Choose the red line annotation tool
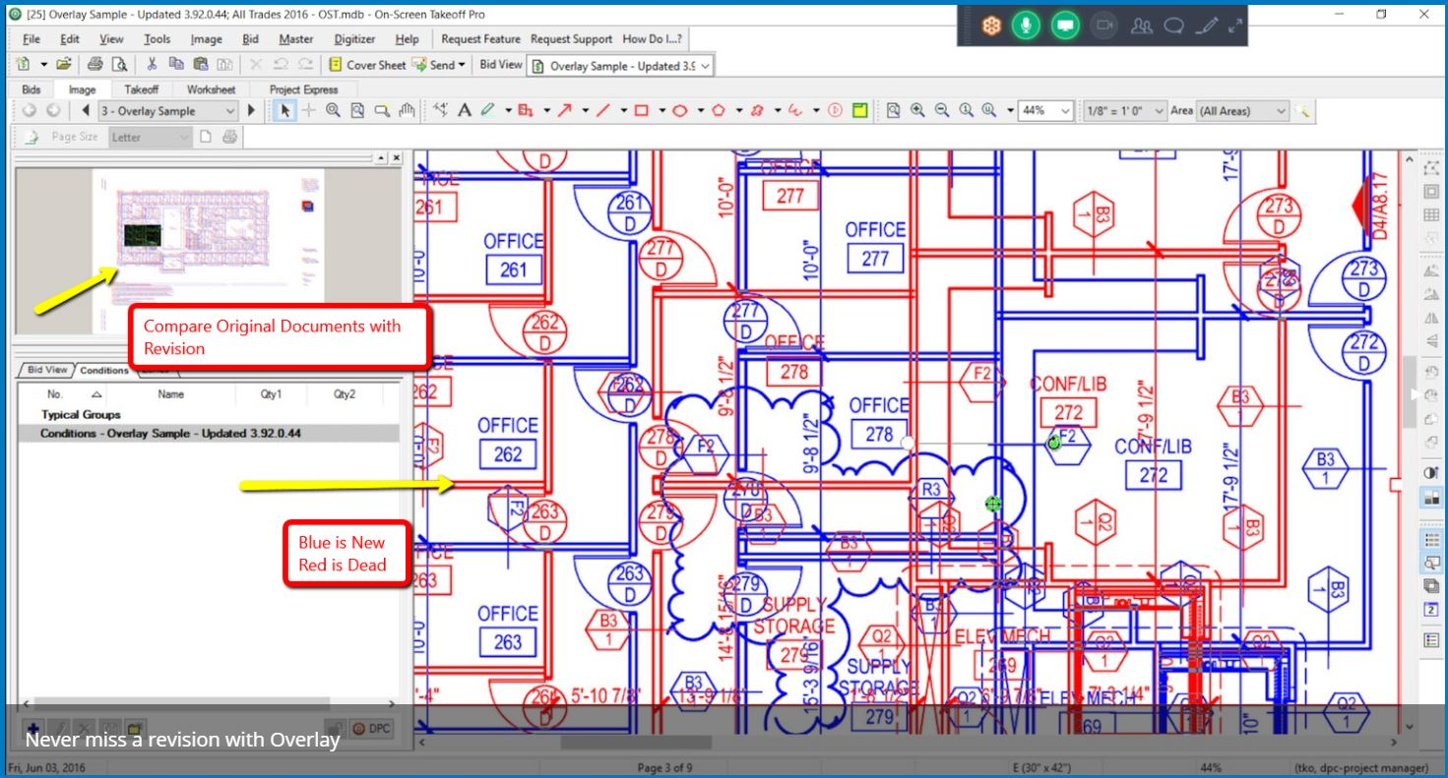Screen dimensions: 1448x778 603,111
